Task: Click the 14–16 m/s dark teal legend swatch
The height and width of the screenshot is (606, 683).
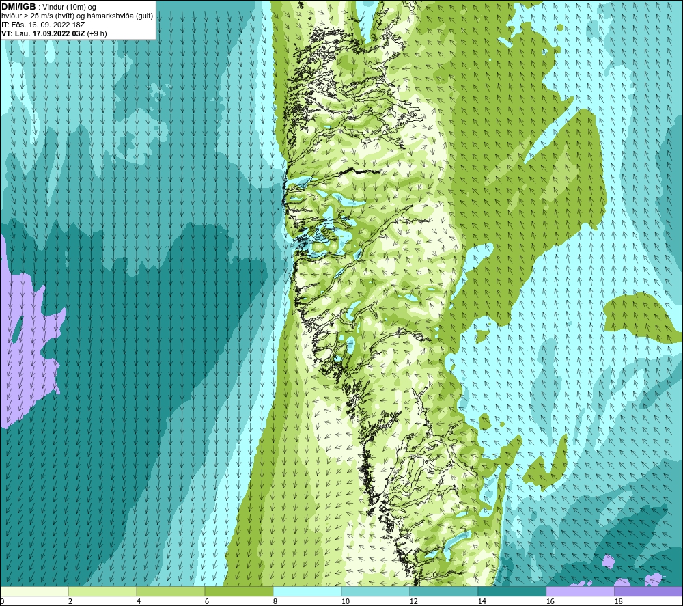Action: [x=512, y=592]
